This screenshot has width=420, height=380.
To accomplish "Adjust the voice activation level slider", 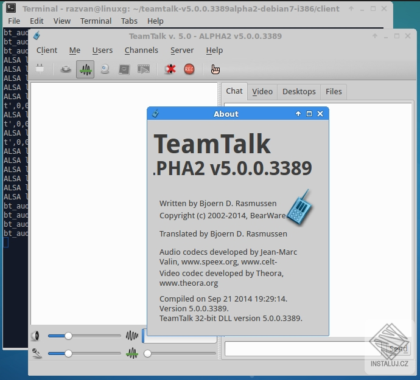I will point(180,353).
